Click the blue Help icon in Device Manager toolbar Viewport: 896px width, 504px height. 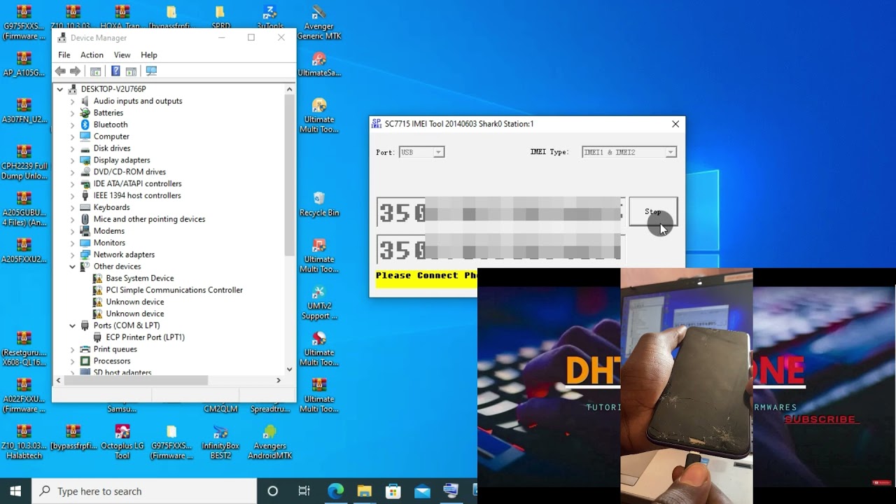coord(115,71)
